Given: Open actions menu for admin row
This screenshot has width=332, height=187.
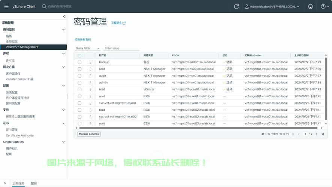Looking at the screenshot, I should [x=90, y=82].
